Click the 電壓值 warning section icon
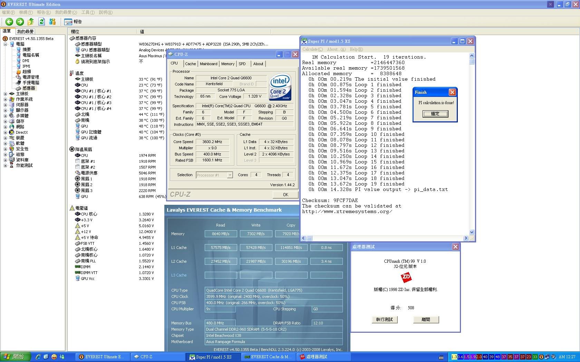This screenshot has height=362, width=580. click(x=72, y=208)
